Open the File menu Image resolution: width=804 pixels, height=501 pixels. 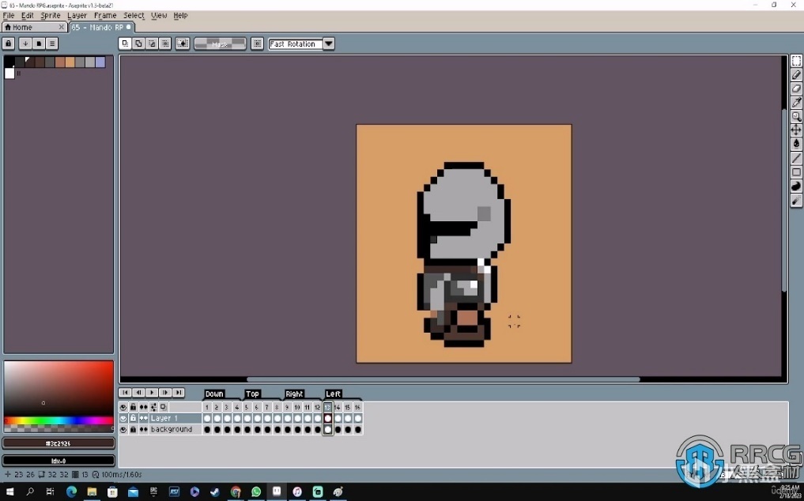point(9,15)
